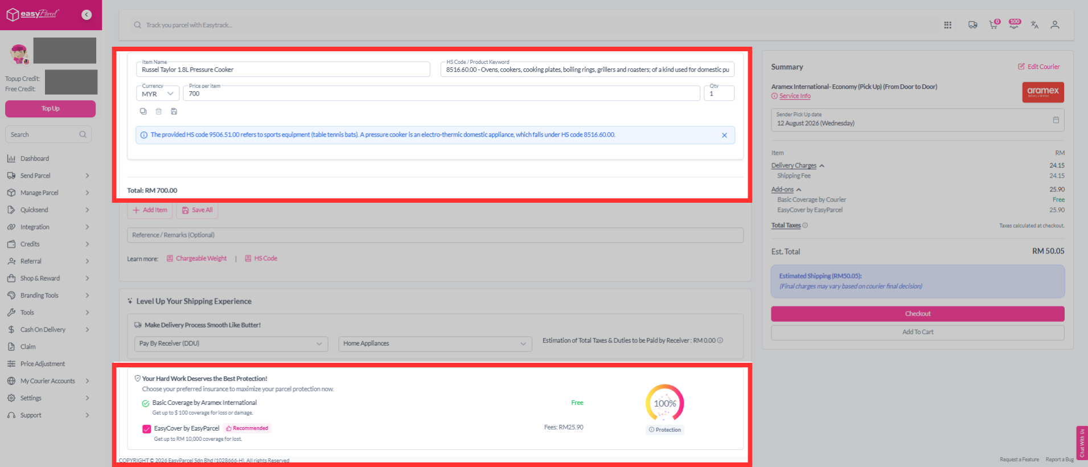Open Shop & Reward menu
This screenshot has width=1088, height=467.
(48, 278)
